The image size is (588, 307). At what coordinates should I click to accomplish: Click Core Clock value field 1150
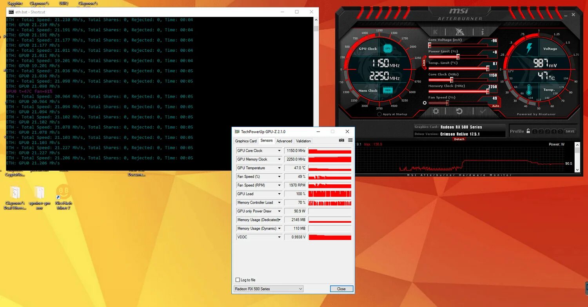point(493,75)
